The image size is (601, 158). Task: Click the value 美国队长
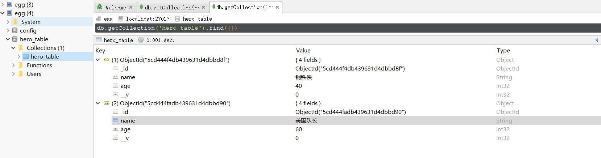pyautogui.click(x=306, y=121)
